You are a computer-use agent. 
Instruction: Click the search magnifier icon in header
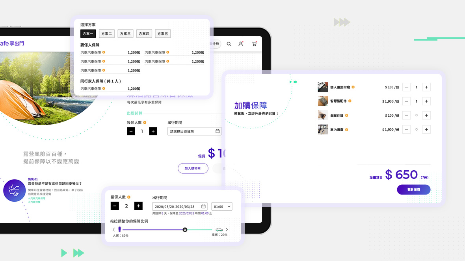pos(229,44)
